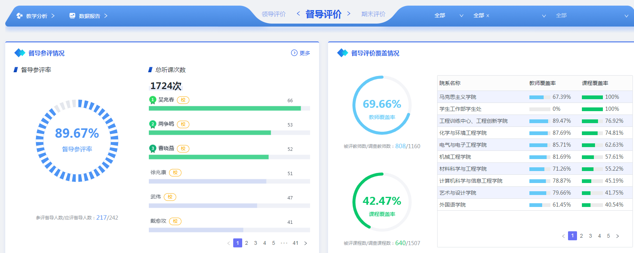The image size is (634, 253).
Task: Click 吴兆春's green progress bar
Action: (225, 109)
